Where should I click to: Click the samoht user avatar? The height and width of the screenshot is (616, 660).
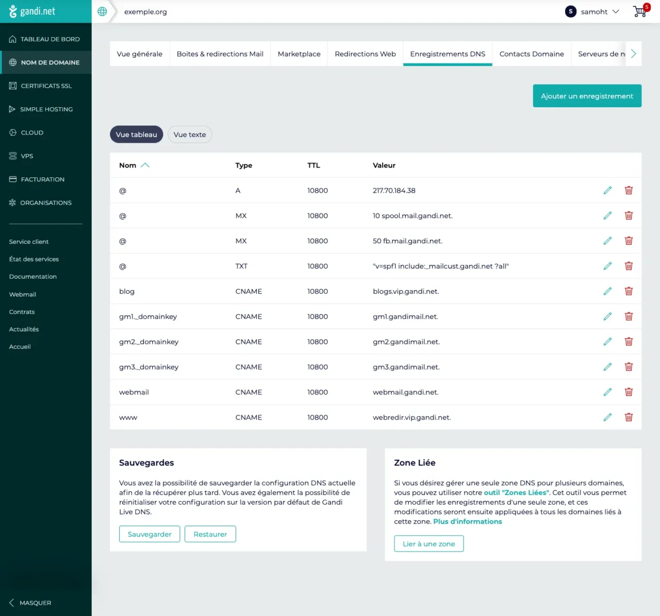tap(570, 11)
